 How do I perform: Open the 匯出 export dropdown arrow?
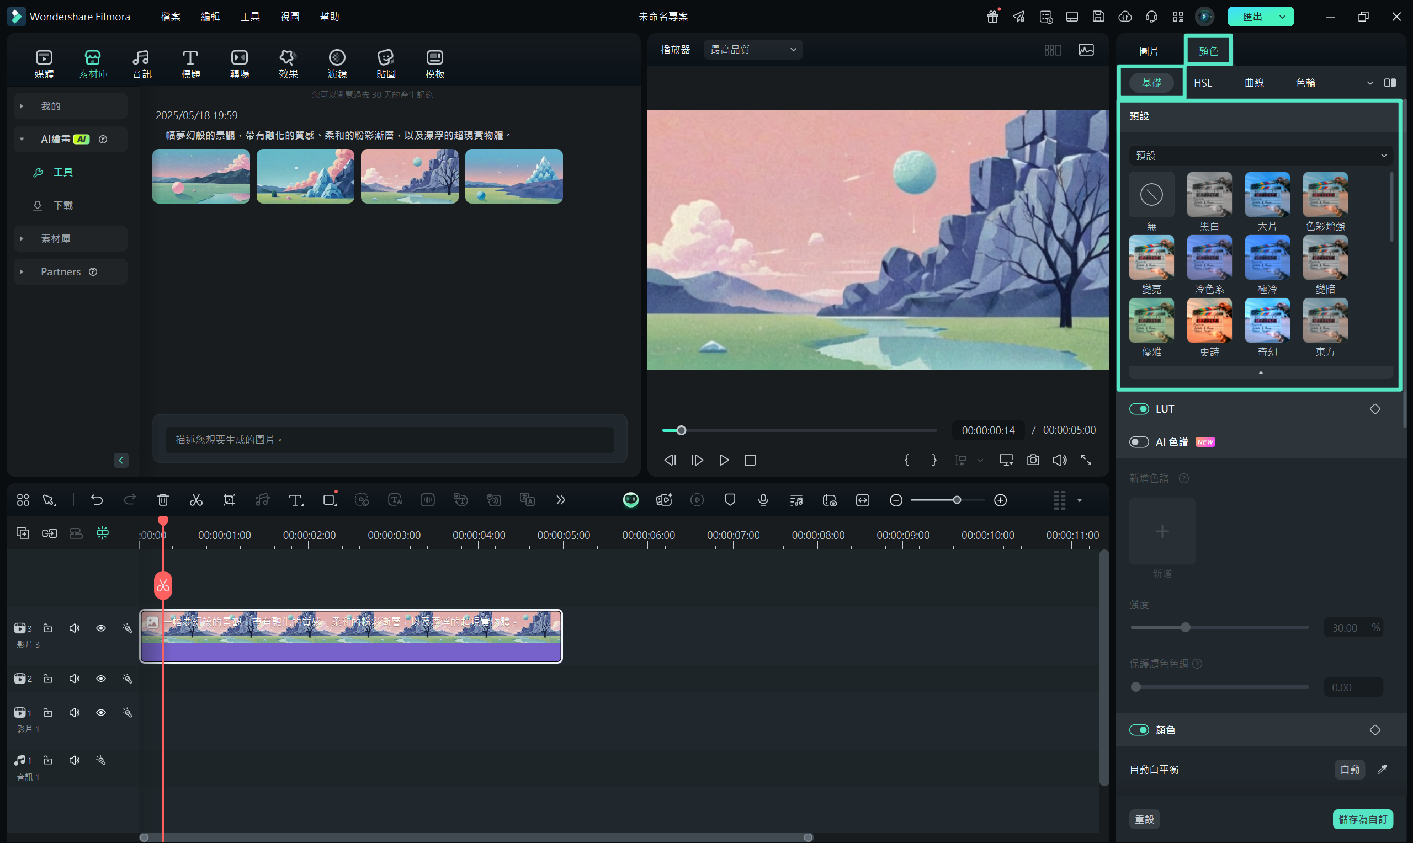coord(1282,17)
